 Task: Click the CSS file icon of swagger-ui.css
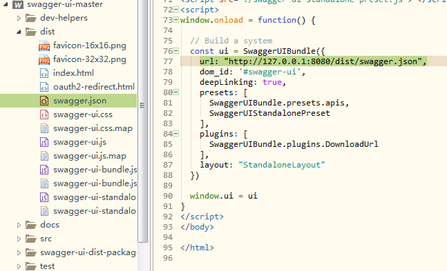[44, 114]
